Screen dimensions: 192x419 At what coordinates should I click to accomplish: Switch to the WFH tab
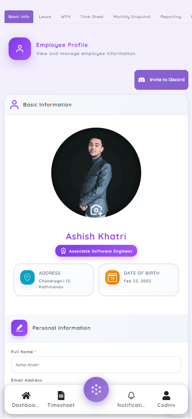pos(66,17)
